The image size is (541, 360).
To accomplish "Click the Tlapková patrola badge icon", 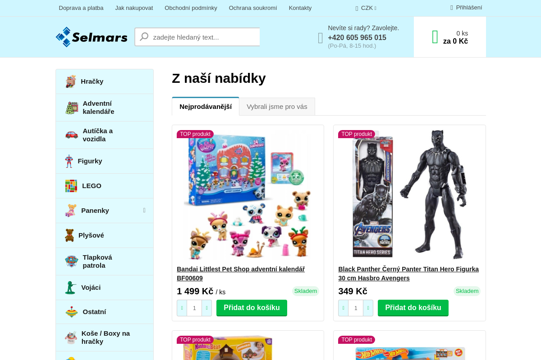I will [71, 261].
